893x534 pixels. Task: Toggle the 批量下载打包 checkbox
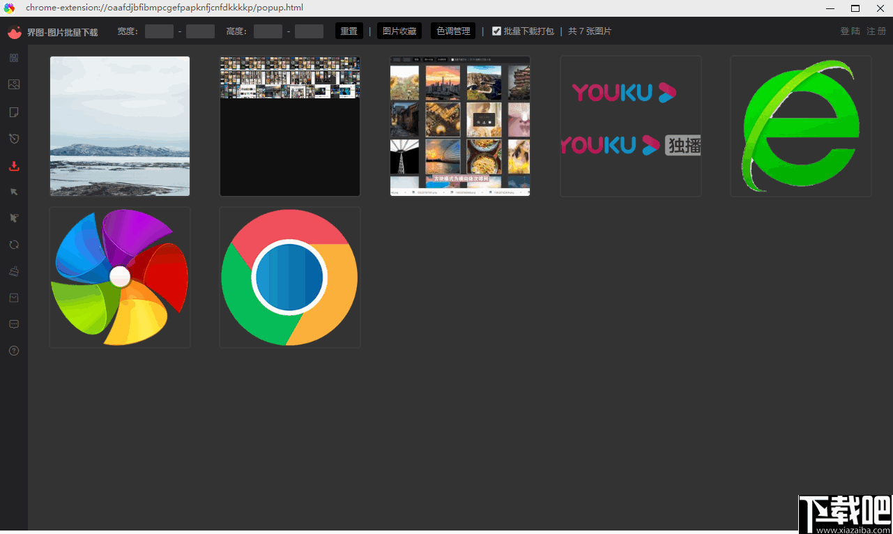pos(496,31)
